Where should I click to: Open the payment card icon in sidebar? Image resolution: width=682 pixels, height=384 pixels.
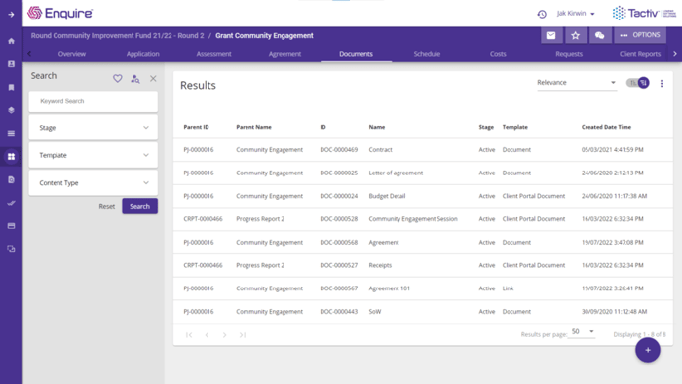click(11, 226)
